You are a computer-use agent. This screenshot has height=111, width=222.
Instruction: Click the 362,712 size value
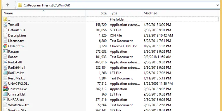pos(101,89)
